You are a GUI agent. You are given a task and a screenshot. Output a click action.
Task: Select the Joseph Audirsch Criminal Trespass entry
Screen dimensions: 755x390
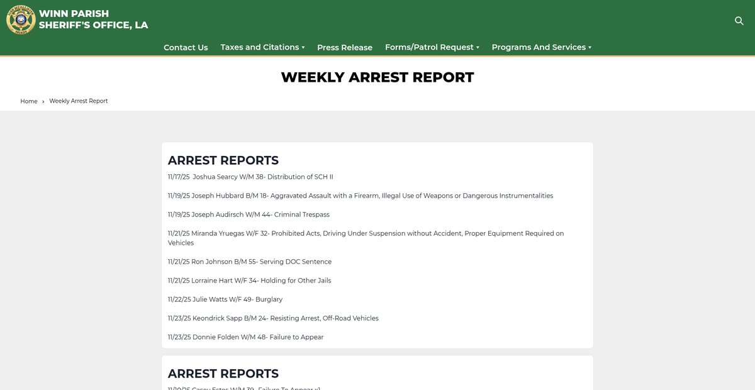click(x=249, y=214)
